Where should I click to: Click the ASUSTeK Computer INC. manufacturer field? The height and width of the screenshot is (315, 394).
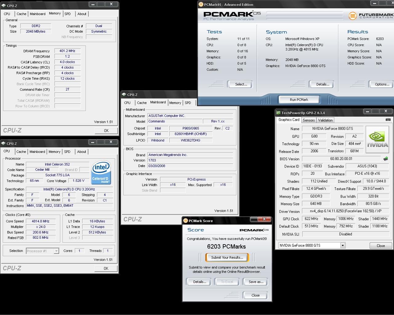(x=190, y=116)
